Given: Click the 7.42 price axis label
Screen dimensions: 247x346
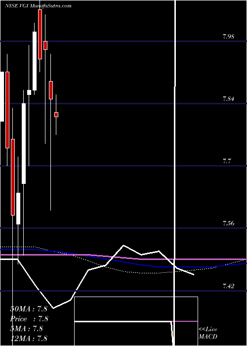Looking at the screenshot, I should tap(228, 286).
